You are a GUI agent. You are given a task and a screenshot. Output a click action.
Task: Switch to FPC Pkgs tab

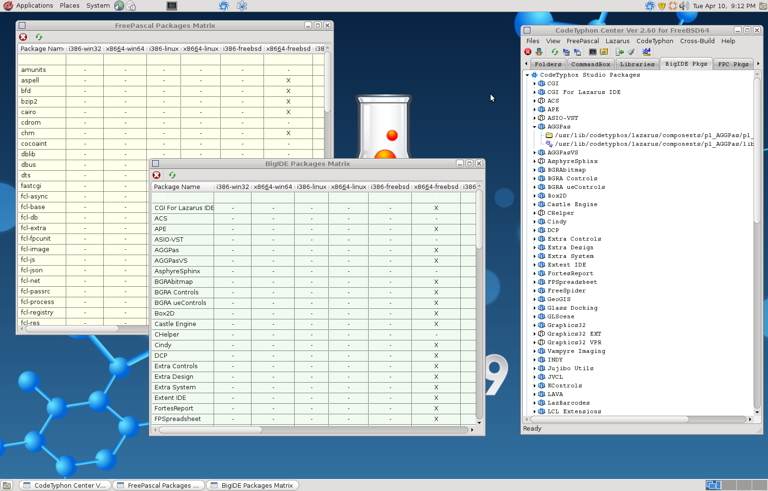pos(733,64)
